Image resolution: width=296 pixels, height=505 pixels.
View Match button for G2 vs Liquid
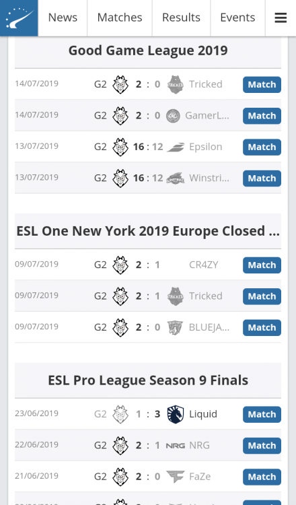(262, 415)
